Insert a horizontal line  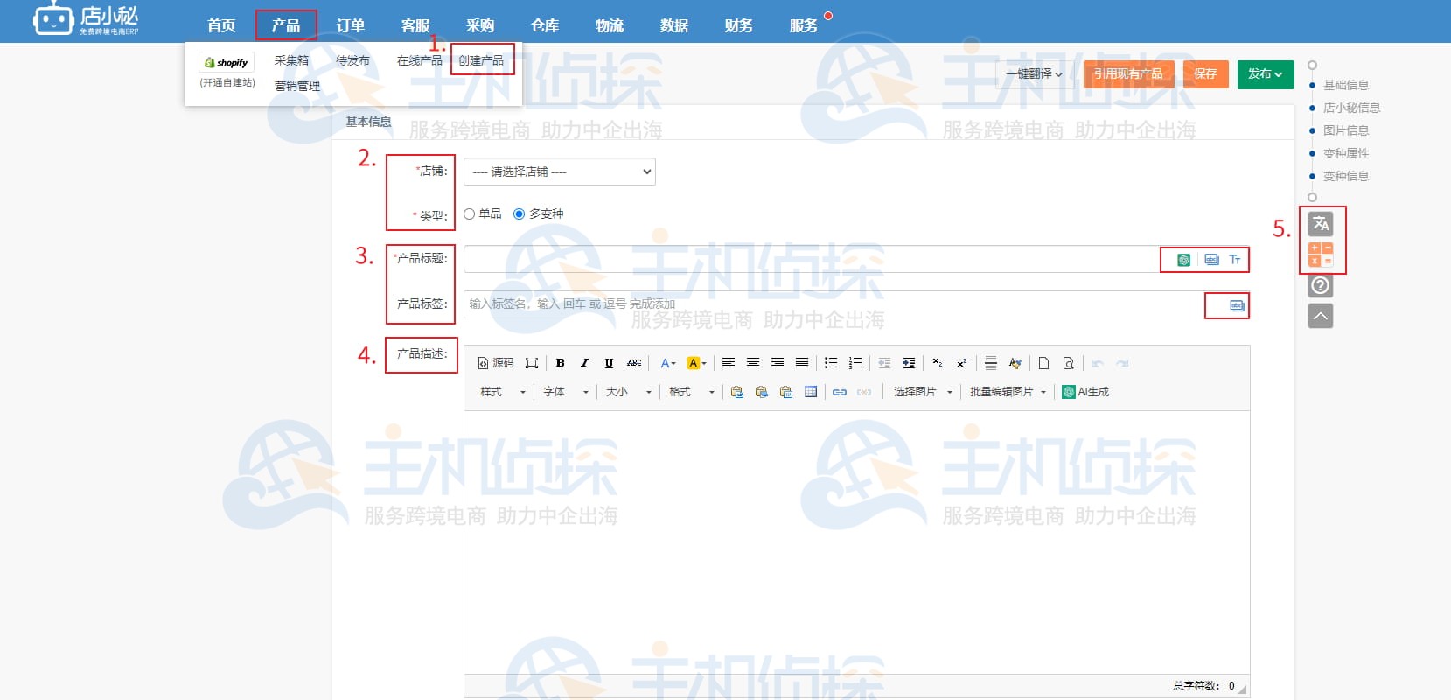click(990, 363)
